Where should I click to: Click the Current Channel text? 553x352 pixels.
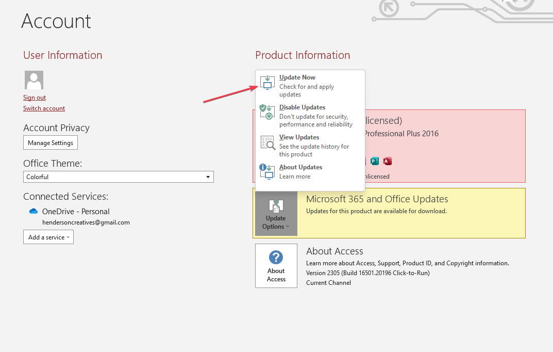coord(328,283)
